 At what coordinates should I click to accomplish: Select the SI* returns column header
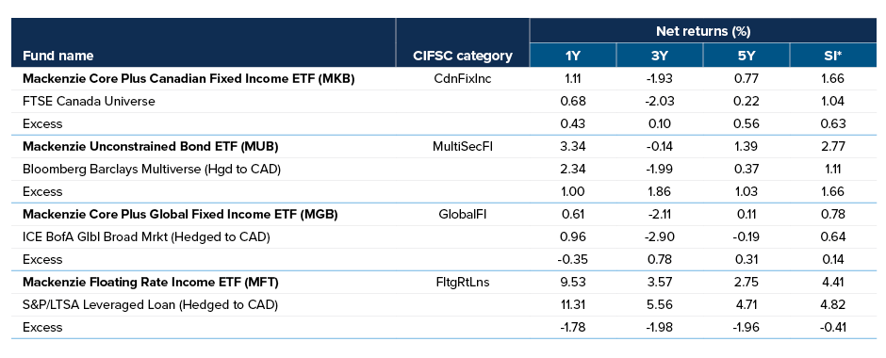pyautogui.click(x=833, y=56)
